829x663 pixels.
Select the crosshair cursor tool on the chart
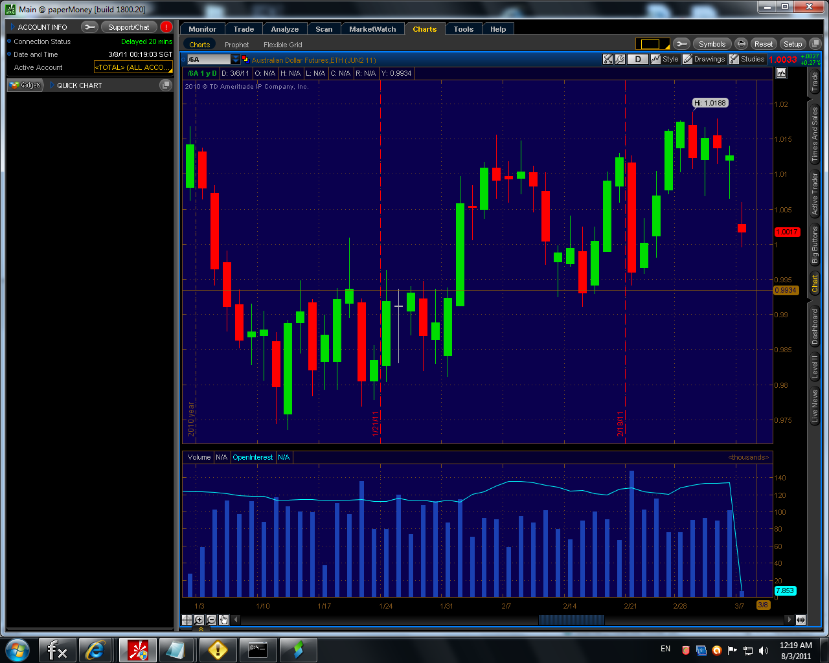[187, 620]
